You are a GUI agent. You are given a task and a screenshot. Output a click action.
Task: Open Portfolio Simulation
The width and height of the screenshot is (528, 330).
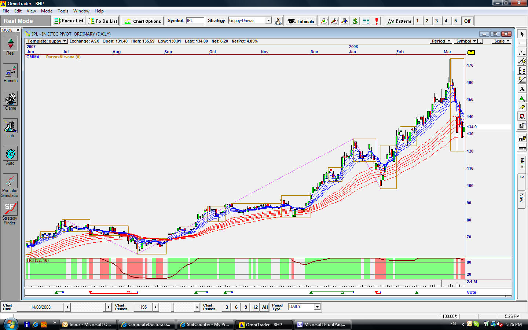tap(10, 185)
